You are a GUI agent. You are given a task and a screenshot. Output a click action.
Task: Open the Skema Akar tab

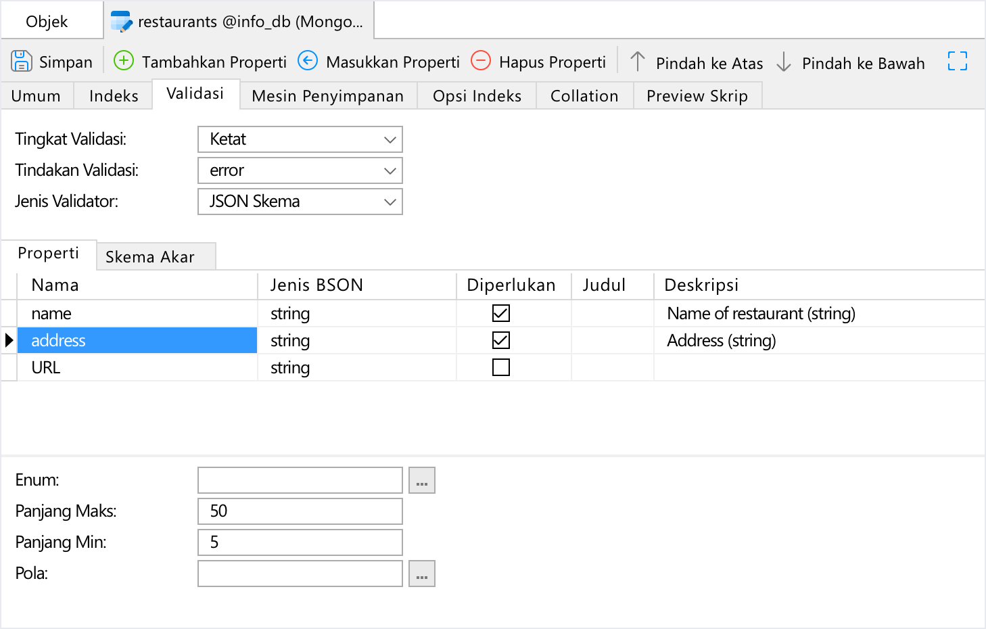150,257
